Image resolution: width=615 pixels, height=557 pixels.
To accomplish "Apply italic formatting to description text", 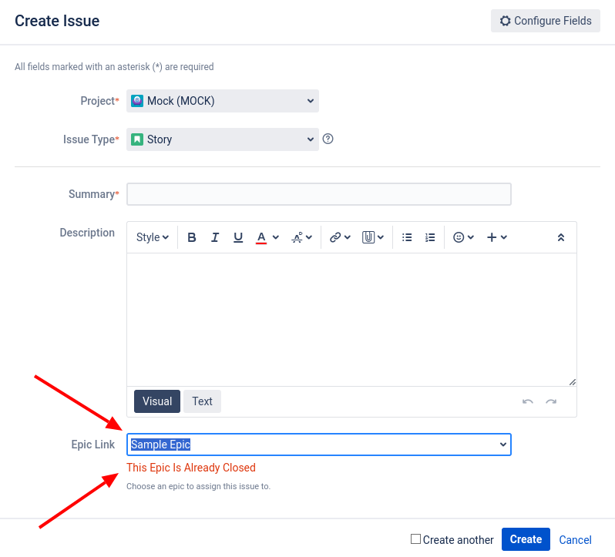I will click(x=214, y=237).
